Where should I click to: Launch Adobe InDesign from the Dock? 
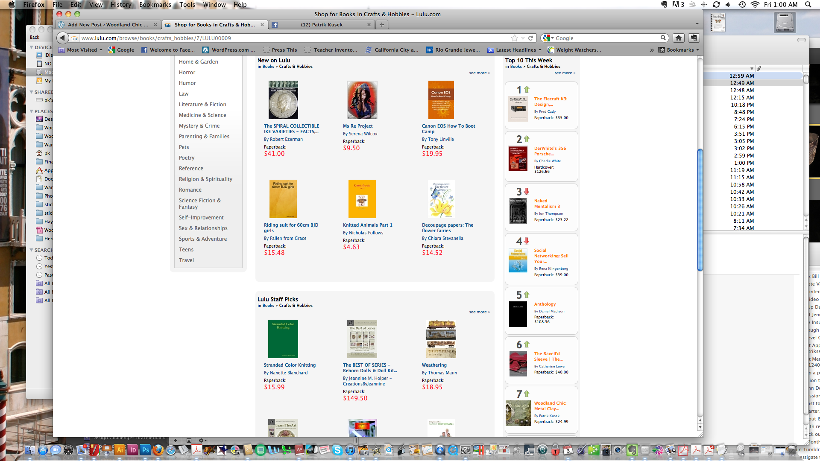click(133, 450)
